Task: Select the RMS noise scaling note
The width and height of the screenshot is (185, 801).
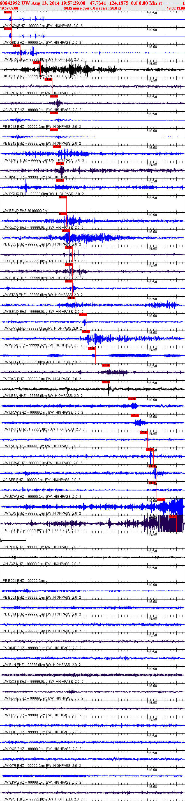Action: (92, 8)
